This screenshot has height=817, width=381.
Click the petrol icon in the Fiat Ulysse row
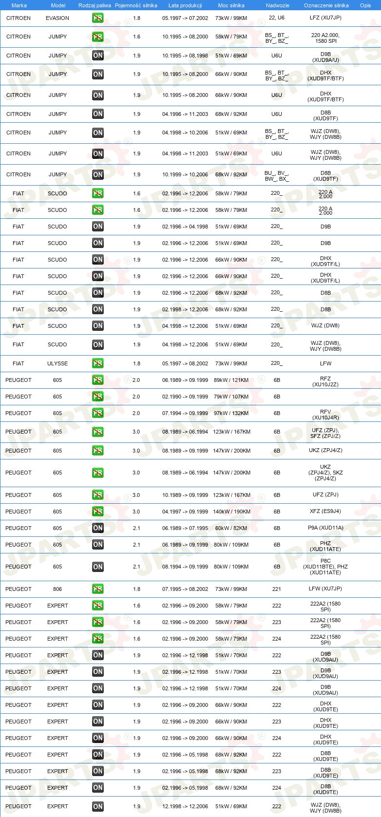[98, 363]
